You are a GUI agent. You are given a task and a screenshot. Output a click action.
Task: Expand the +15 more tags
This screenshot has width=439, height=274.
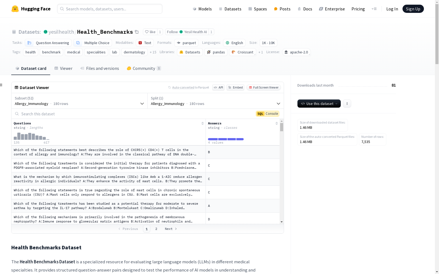click(153, 52)
